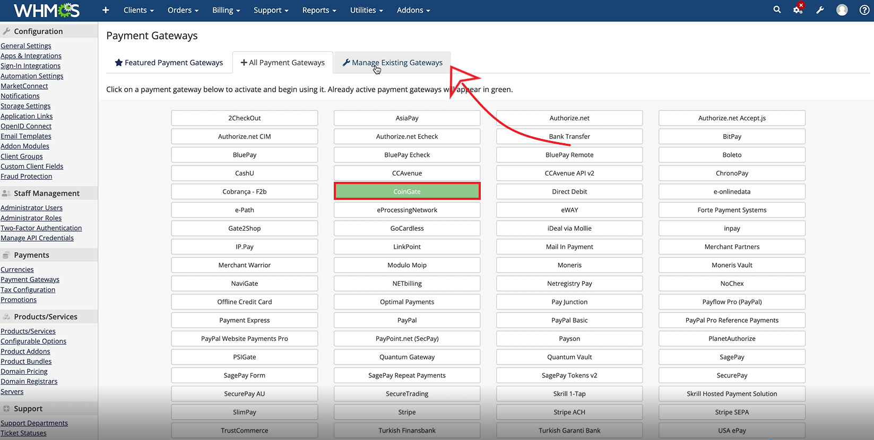
Task: Activate the 2CheckOut gateway
Action: point(245,118)
